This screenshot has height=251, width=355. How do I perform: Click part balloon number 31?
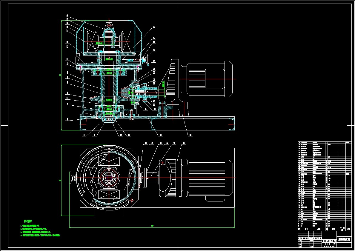click(146, 109)
